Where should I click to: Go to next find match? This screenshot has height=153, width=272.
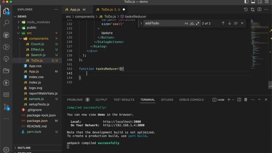229,23
